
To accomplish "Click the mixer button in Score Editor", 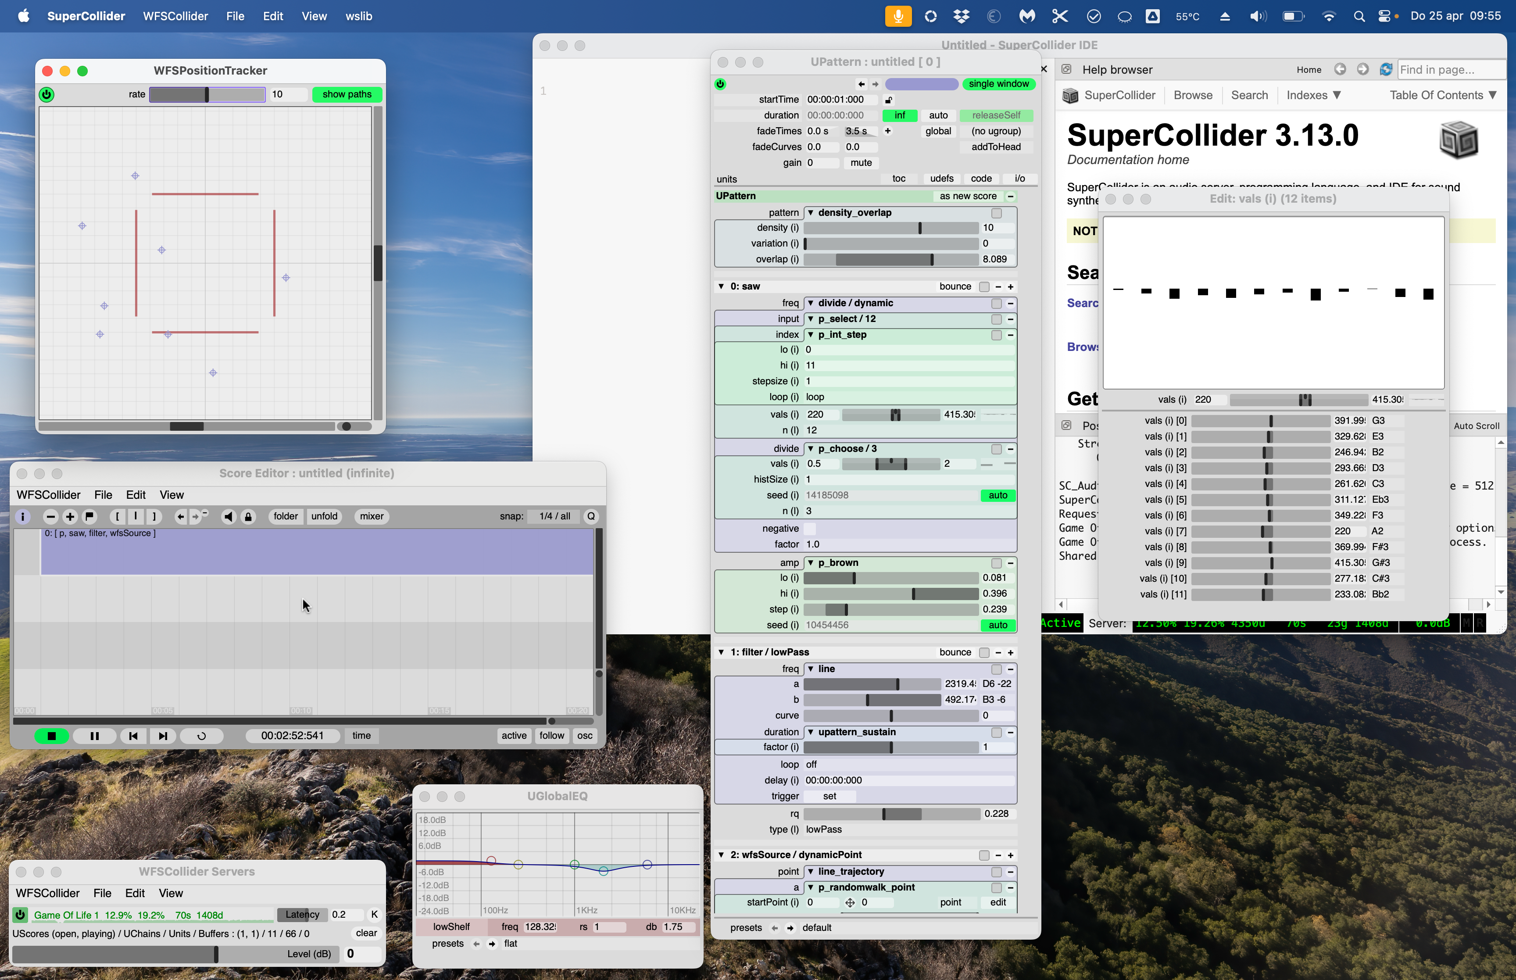I will click(372, 516).
